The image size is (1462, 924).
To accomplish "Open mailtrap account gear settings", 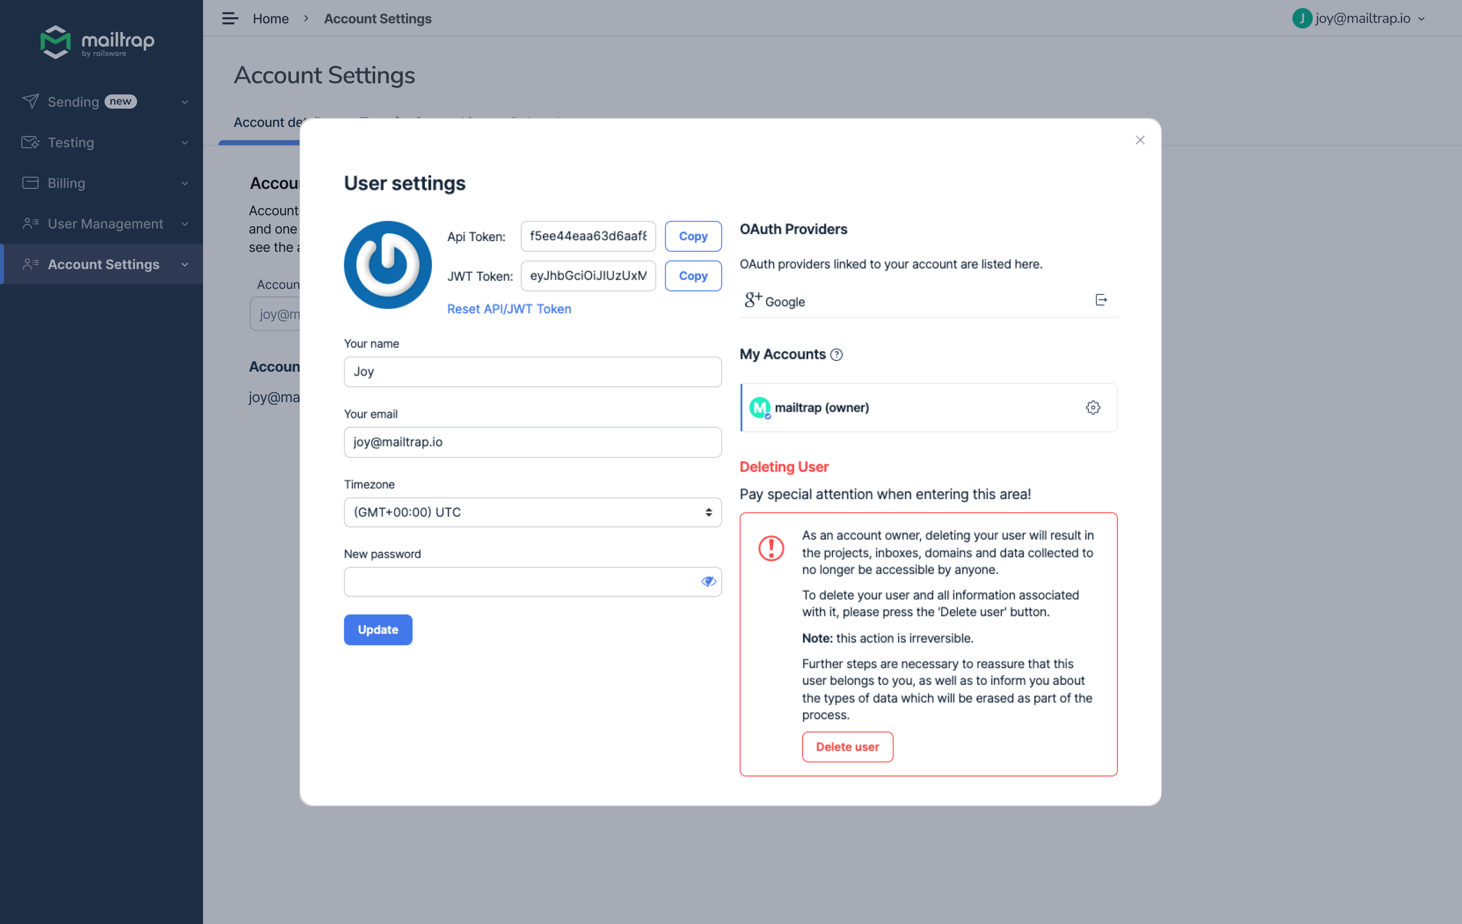I will click(1093, 407).
